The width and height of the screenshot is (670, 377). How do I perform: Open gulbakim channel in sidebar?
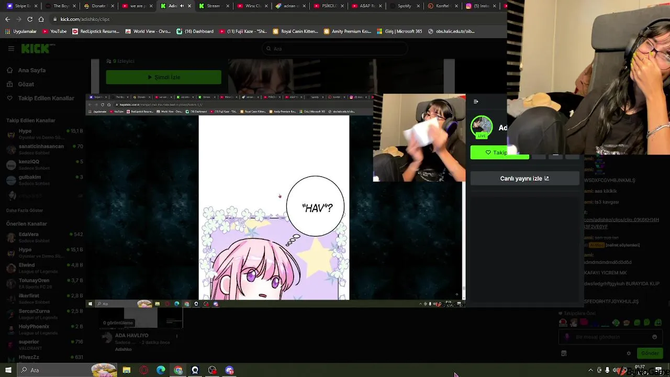point(44,180)
